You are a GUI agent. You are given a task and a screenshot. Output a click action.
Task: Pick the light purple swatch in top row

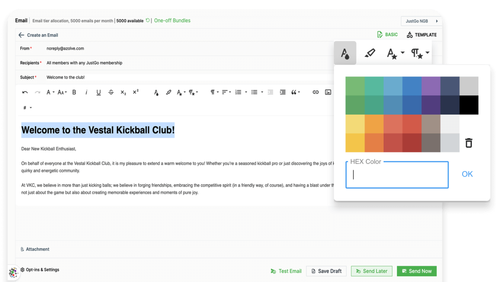click(431, 86)
